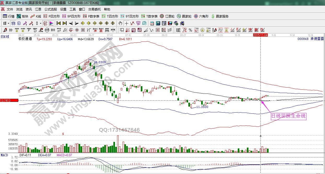This screenshot has height=174, width=325.
Task: Click the 板块 sector icon
Action: 22,16
